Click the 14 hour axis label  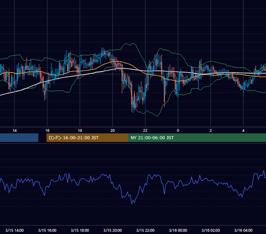tap(14, 131)
